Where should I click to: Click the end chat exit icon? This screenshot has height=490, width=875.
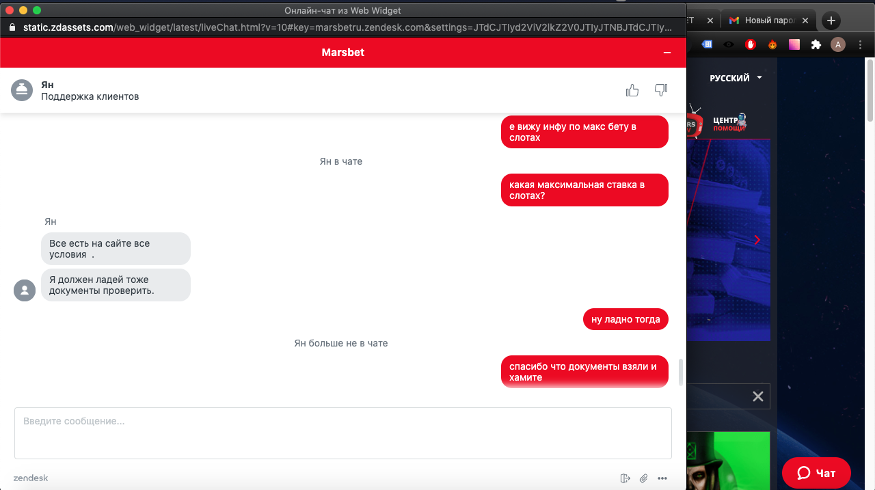pos(625,478)
